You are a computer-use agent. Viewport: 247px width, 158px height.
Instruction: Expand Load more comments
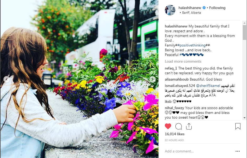click(x=183, y=61)
